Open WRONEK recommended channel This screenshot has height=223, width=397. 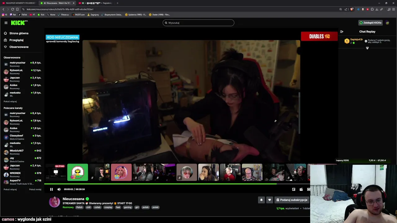[x=22, y=174]
